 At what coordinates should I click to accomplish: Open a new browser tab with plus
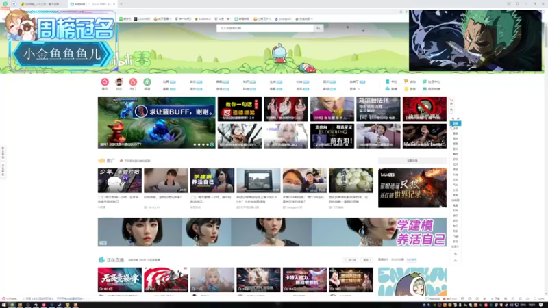121,4
